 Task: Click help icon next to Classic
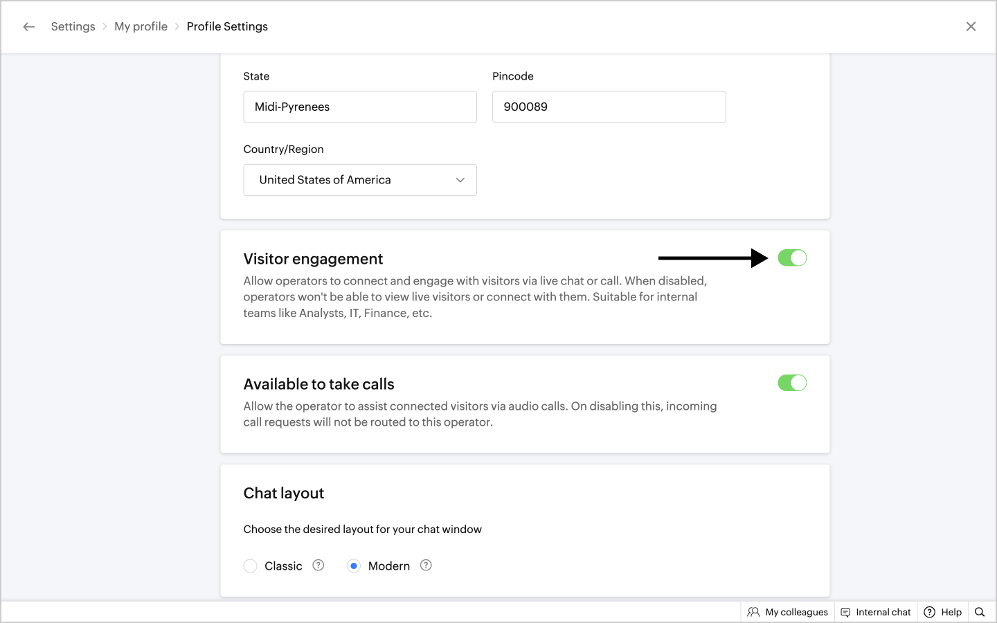[318, 565]
